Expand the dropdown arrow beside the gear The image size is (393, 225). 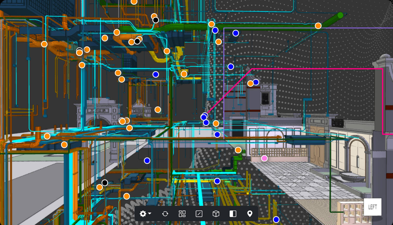150,214
